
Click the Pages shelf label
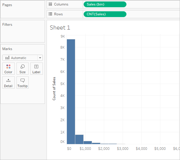point(7,5)
